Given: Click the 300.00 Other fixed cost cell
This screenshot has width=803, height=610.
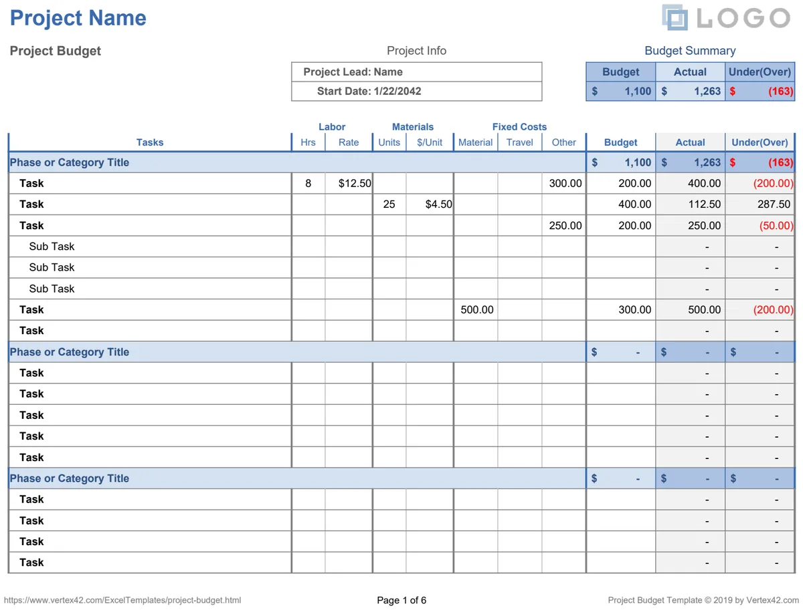Looking at the screenshot, I should 564,183.
